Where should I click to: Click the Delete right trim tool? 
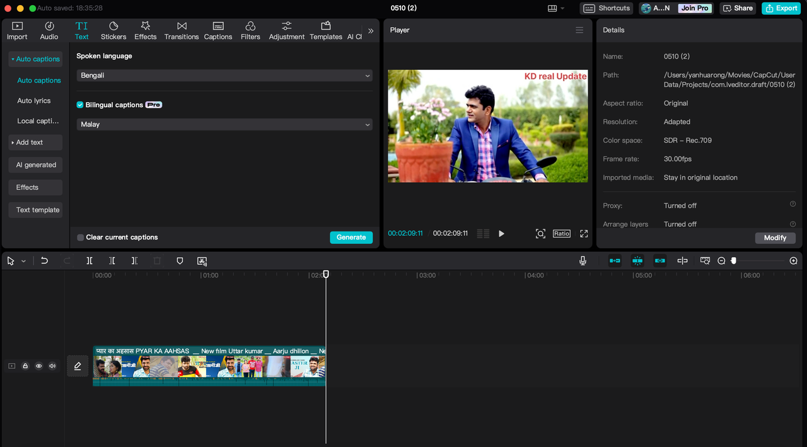pos(134,260)
